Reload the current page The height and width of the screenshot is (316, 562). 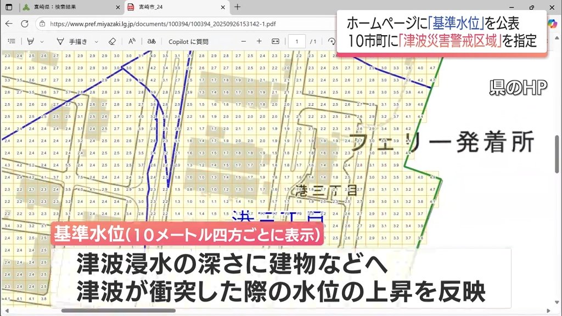point(25,24)
